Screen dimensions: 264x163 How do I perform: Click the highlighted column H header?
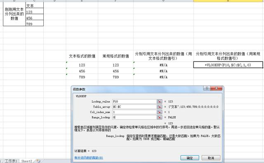228,1
